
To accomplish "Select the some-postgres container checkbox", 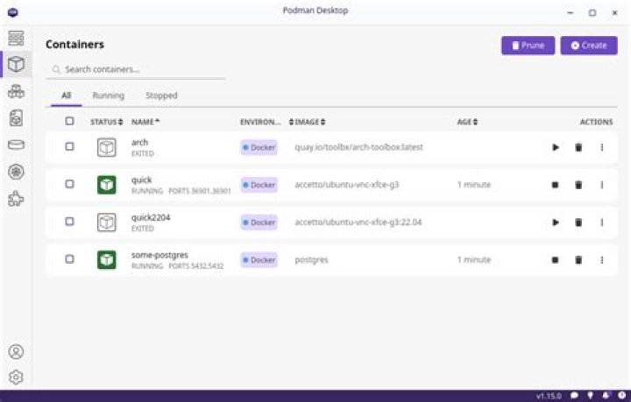I will (x=69, y=259).
